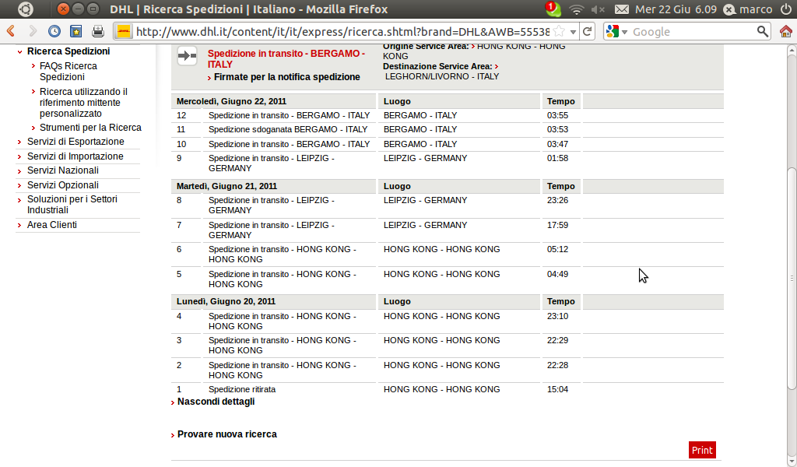Click the shipment transit arrow icon
The image size is (797, 467).
coord(187,56)
